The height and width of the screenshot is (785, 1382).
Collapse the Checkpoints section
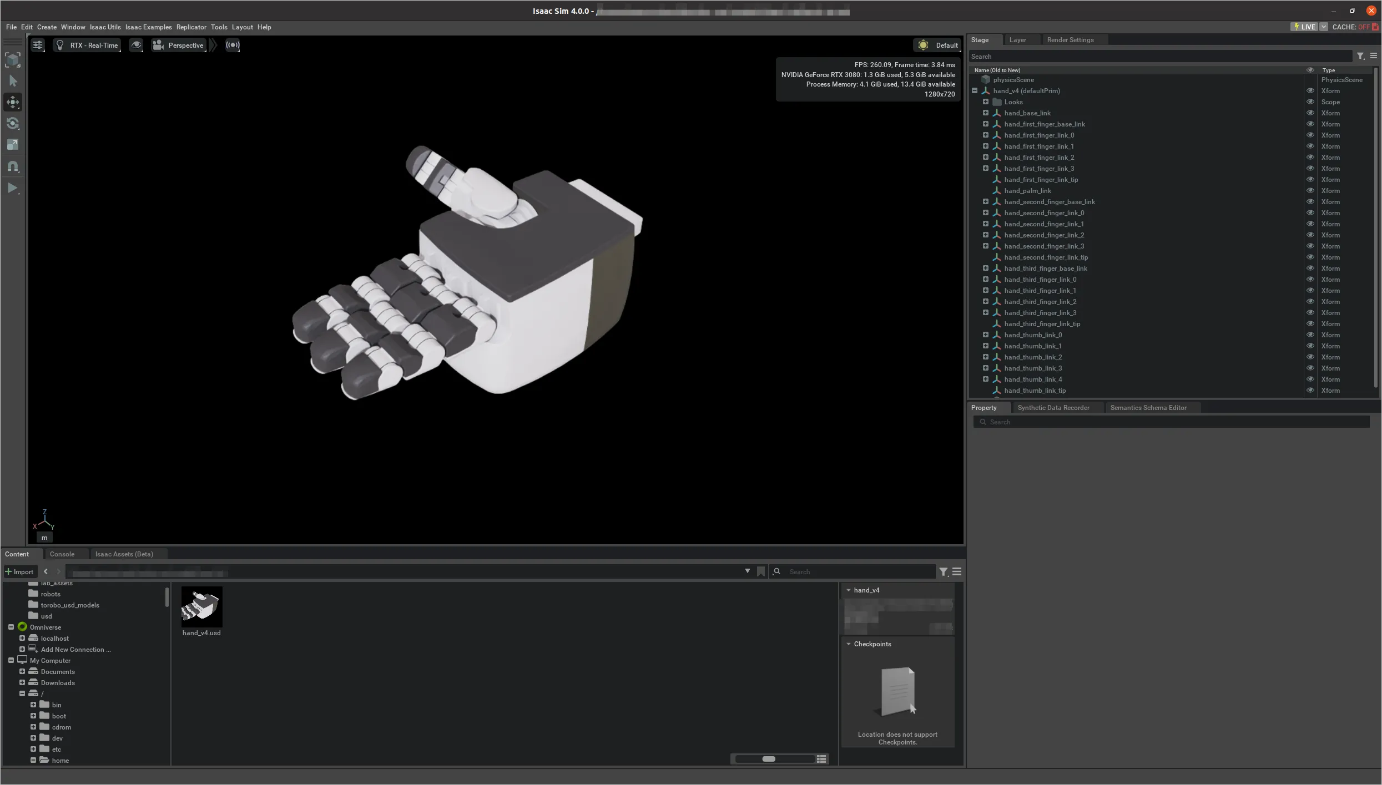pyautogui.click(x=849, y=644)
